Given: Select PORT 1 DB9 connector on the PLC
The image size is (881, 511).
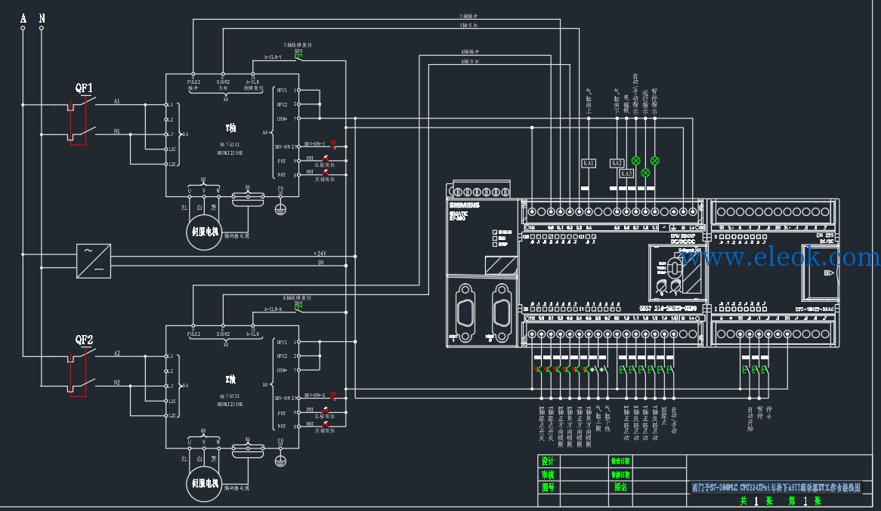Looking at the screenshot, I should [465, 313].
